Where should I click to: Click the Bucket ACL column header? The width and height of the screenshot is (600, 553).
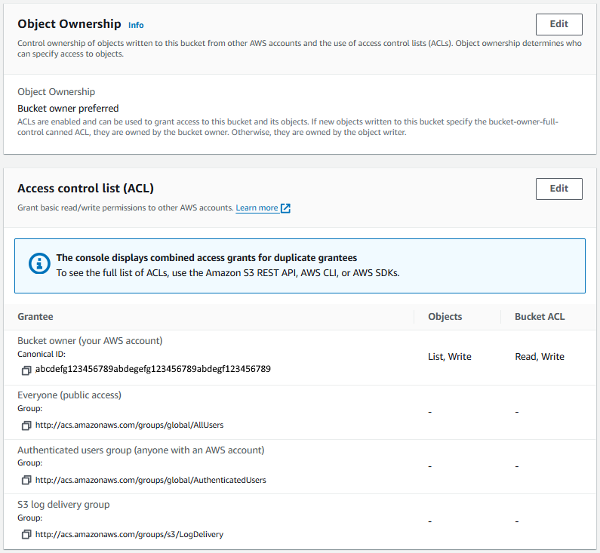540,317
